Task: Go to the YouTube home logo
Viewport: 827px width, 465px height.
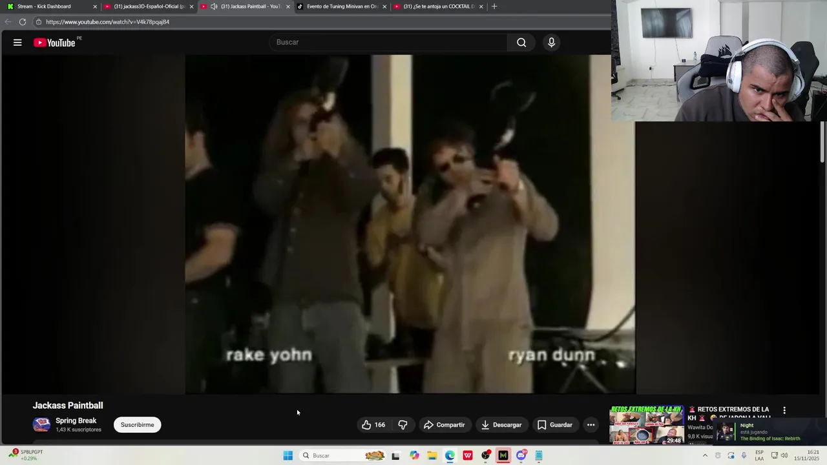Action: point(54,43)
